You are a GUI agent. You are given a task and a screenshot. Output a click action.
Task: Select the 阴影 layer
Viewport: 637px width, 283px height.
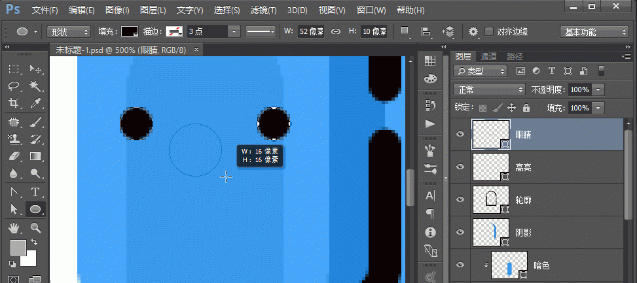pyautogui.click(x=522, y=231)
